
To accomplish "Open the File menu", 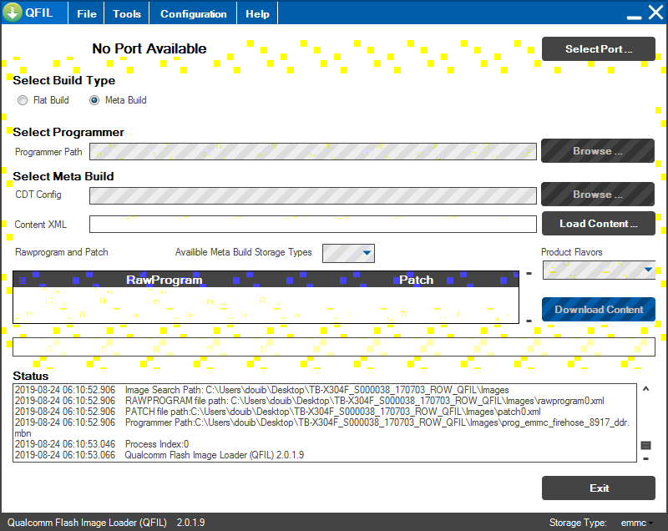I will tap(86, 13).
